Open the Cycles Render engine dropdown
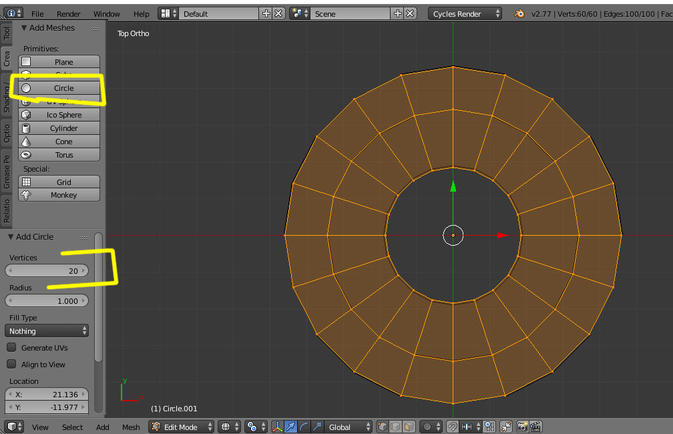The image size is (673, 434). (x=465, y=13)
